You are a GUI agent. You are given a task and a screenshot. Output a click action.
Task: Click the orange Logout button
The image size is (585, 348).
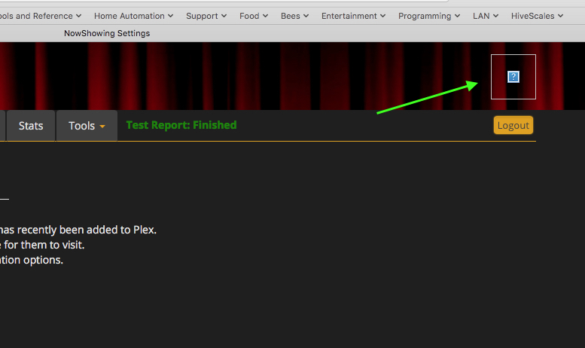click(513, 125)
